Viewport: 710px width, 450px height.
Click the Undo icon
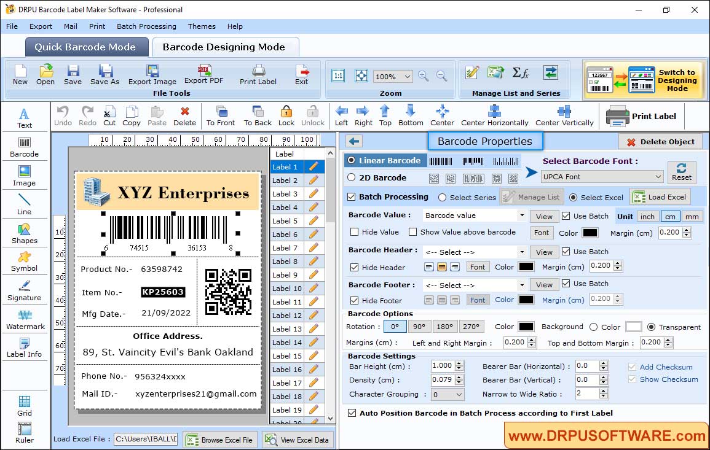click(x=63, y=116)
